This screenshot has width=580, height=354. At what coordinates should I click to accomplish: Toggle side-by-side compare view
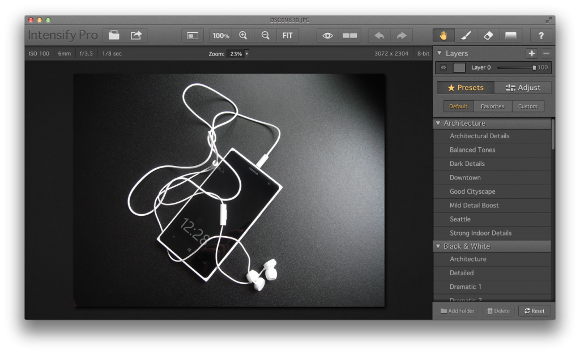[x=349, y=35]
